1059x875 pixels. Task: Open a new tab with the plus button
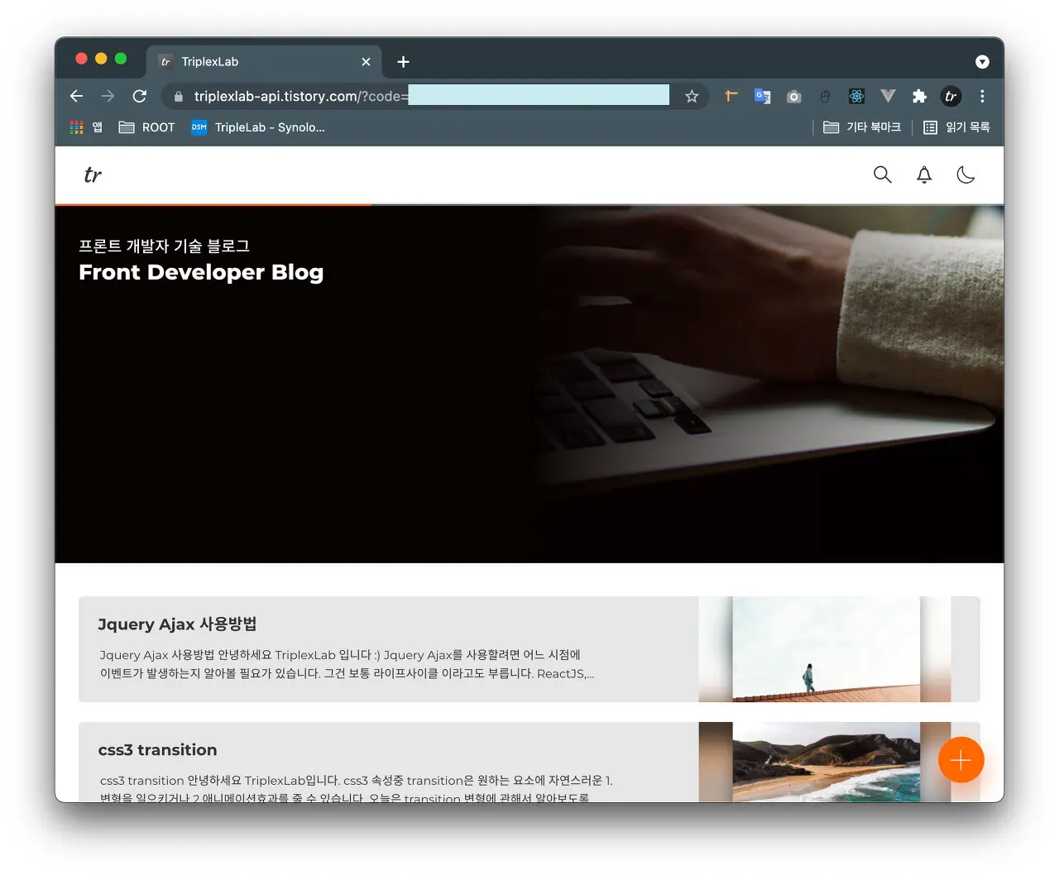point(403,62)
